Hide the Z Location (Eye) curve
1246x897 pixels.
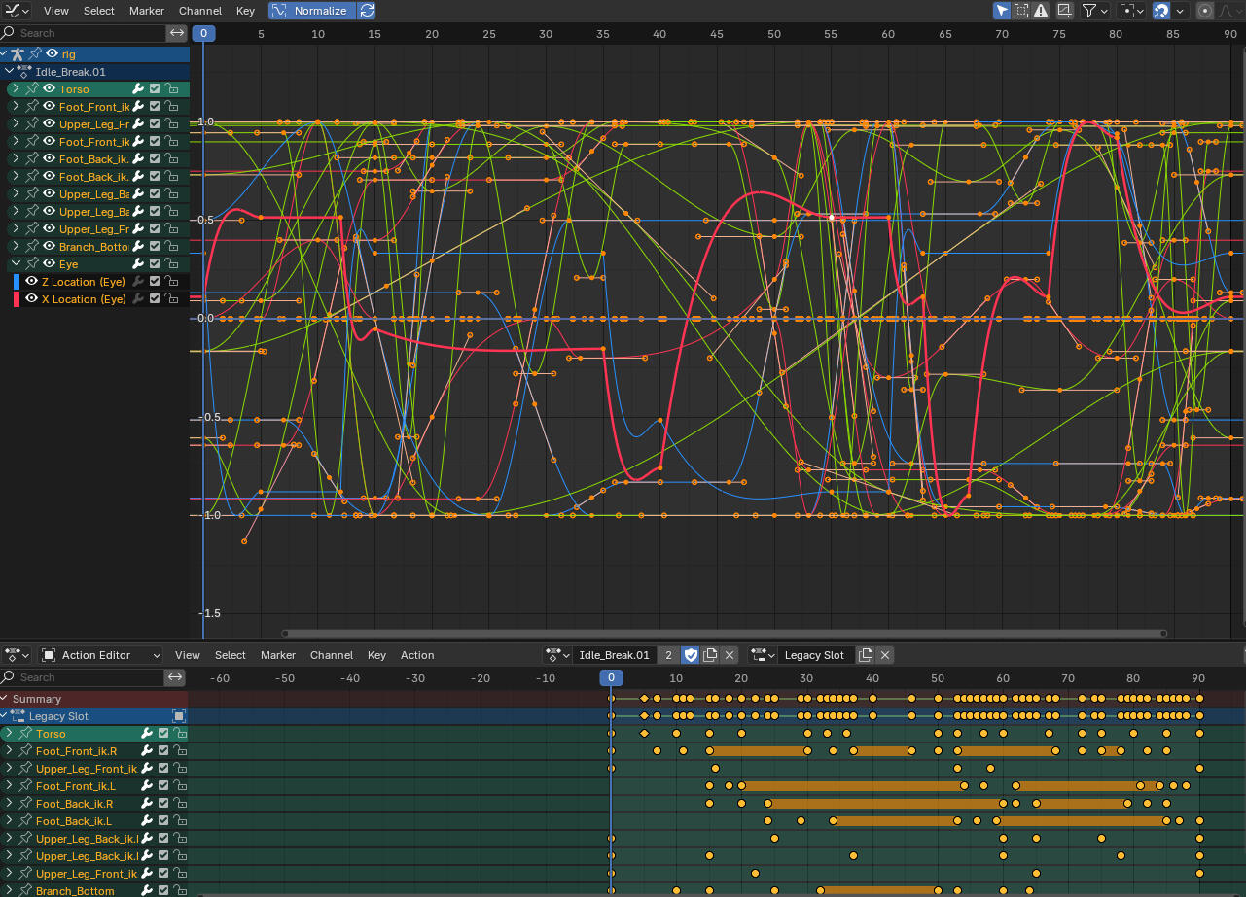click(x=31, y=282)
